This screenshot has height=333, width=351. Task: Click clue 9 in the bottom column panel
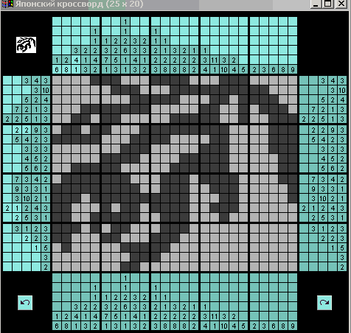tap(293, 326)
